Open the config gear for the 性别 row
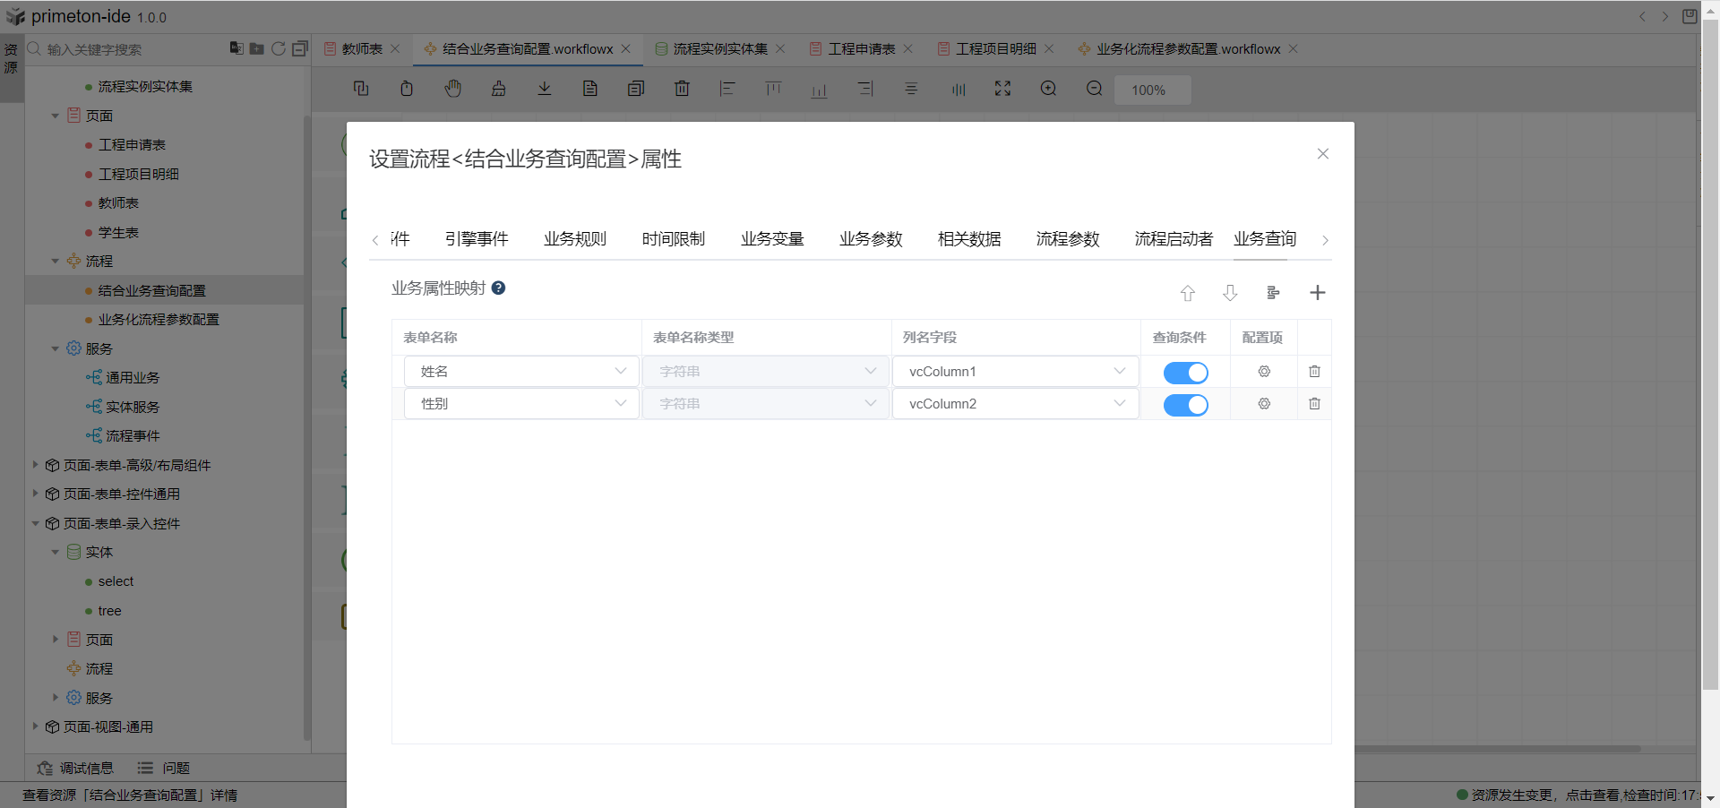 [1264, 404]
